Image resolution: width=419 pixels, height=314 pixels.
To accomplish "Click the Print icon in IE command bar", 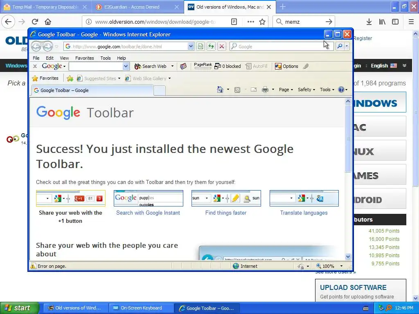I will pyautogui.click(x=265, y=90).
